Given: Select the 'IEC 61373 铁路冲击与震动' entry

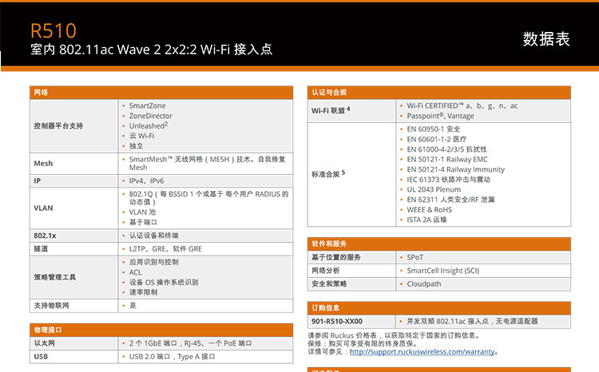Looking at the screenshot, I should [448, 180].
